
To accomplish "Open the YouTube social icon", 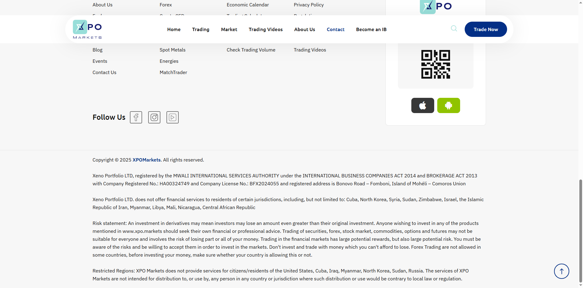I will tap(173, 117).
